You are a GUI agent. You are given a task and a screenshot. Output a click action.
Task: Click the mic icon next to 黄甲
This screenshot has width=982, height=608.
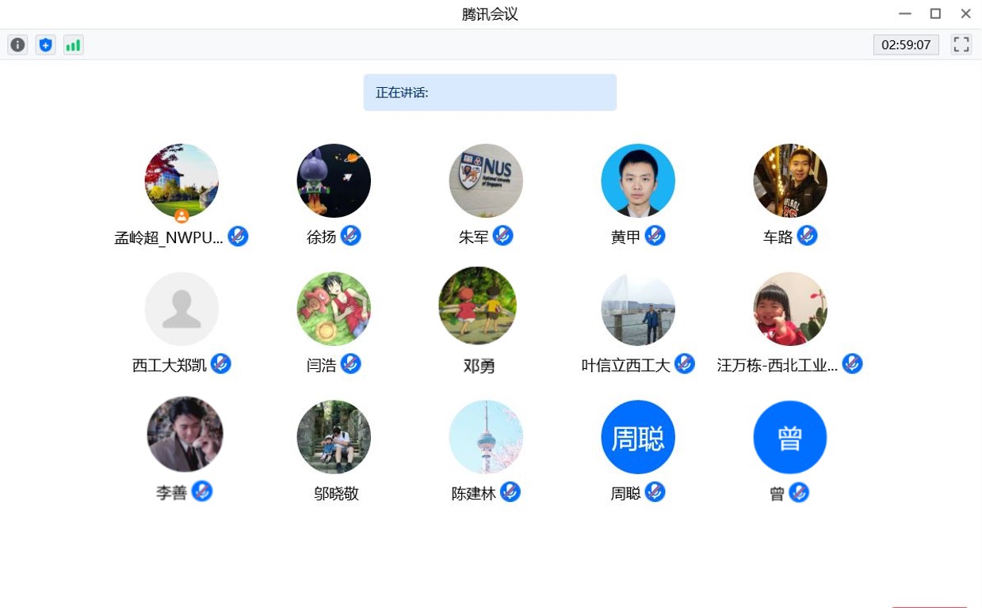pos(655,236)
